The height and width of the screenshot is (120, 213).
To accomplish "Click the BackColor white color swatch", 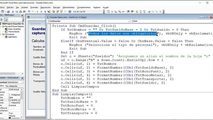I will coord(10,100).
